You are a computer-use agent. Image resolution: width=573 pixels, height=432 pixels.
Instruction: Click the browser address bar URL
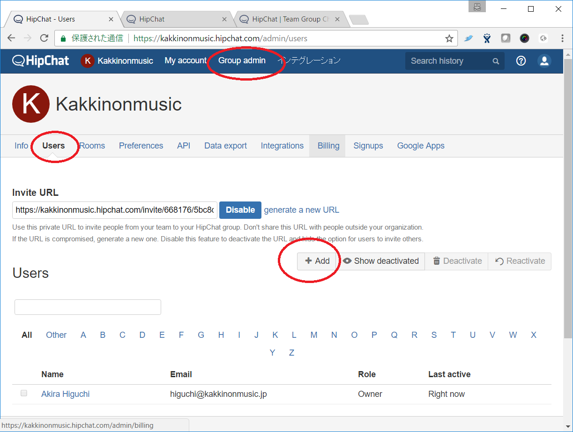click(221, 38)
